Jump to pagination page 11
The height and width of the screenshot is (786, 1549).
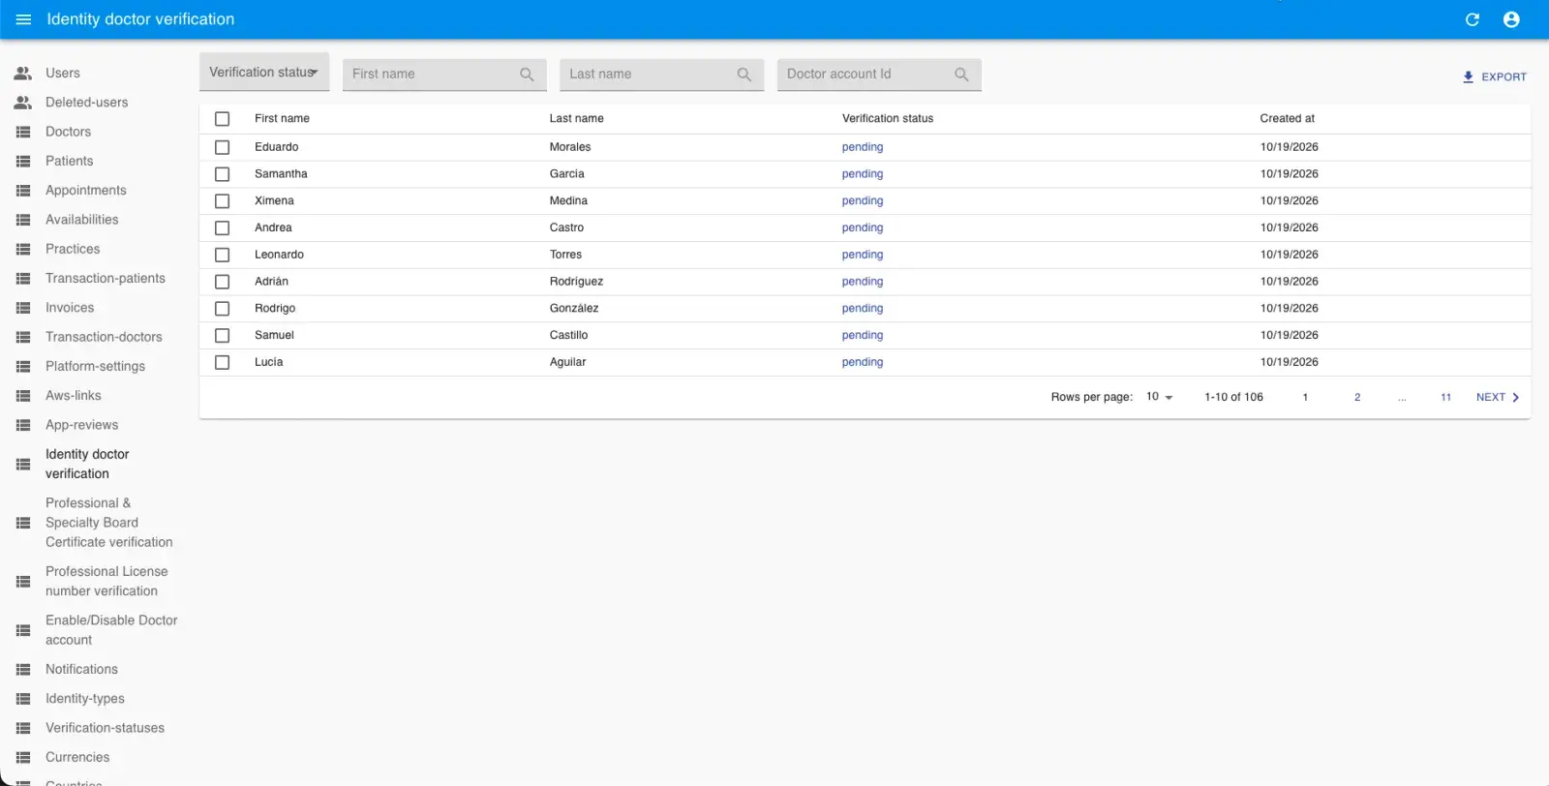click(x=1445, y=397)
